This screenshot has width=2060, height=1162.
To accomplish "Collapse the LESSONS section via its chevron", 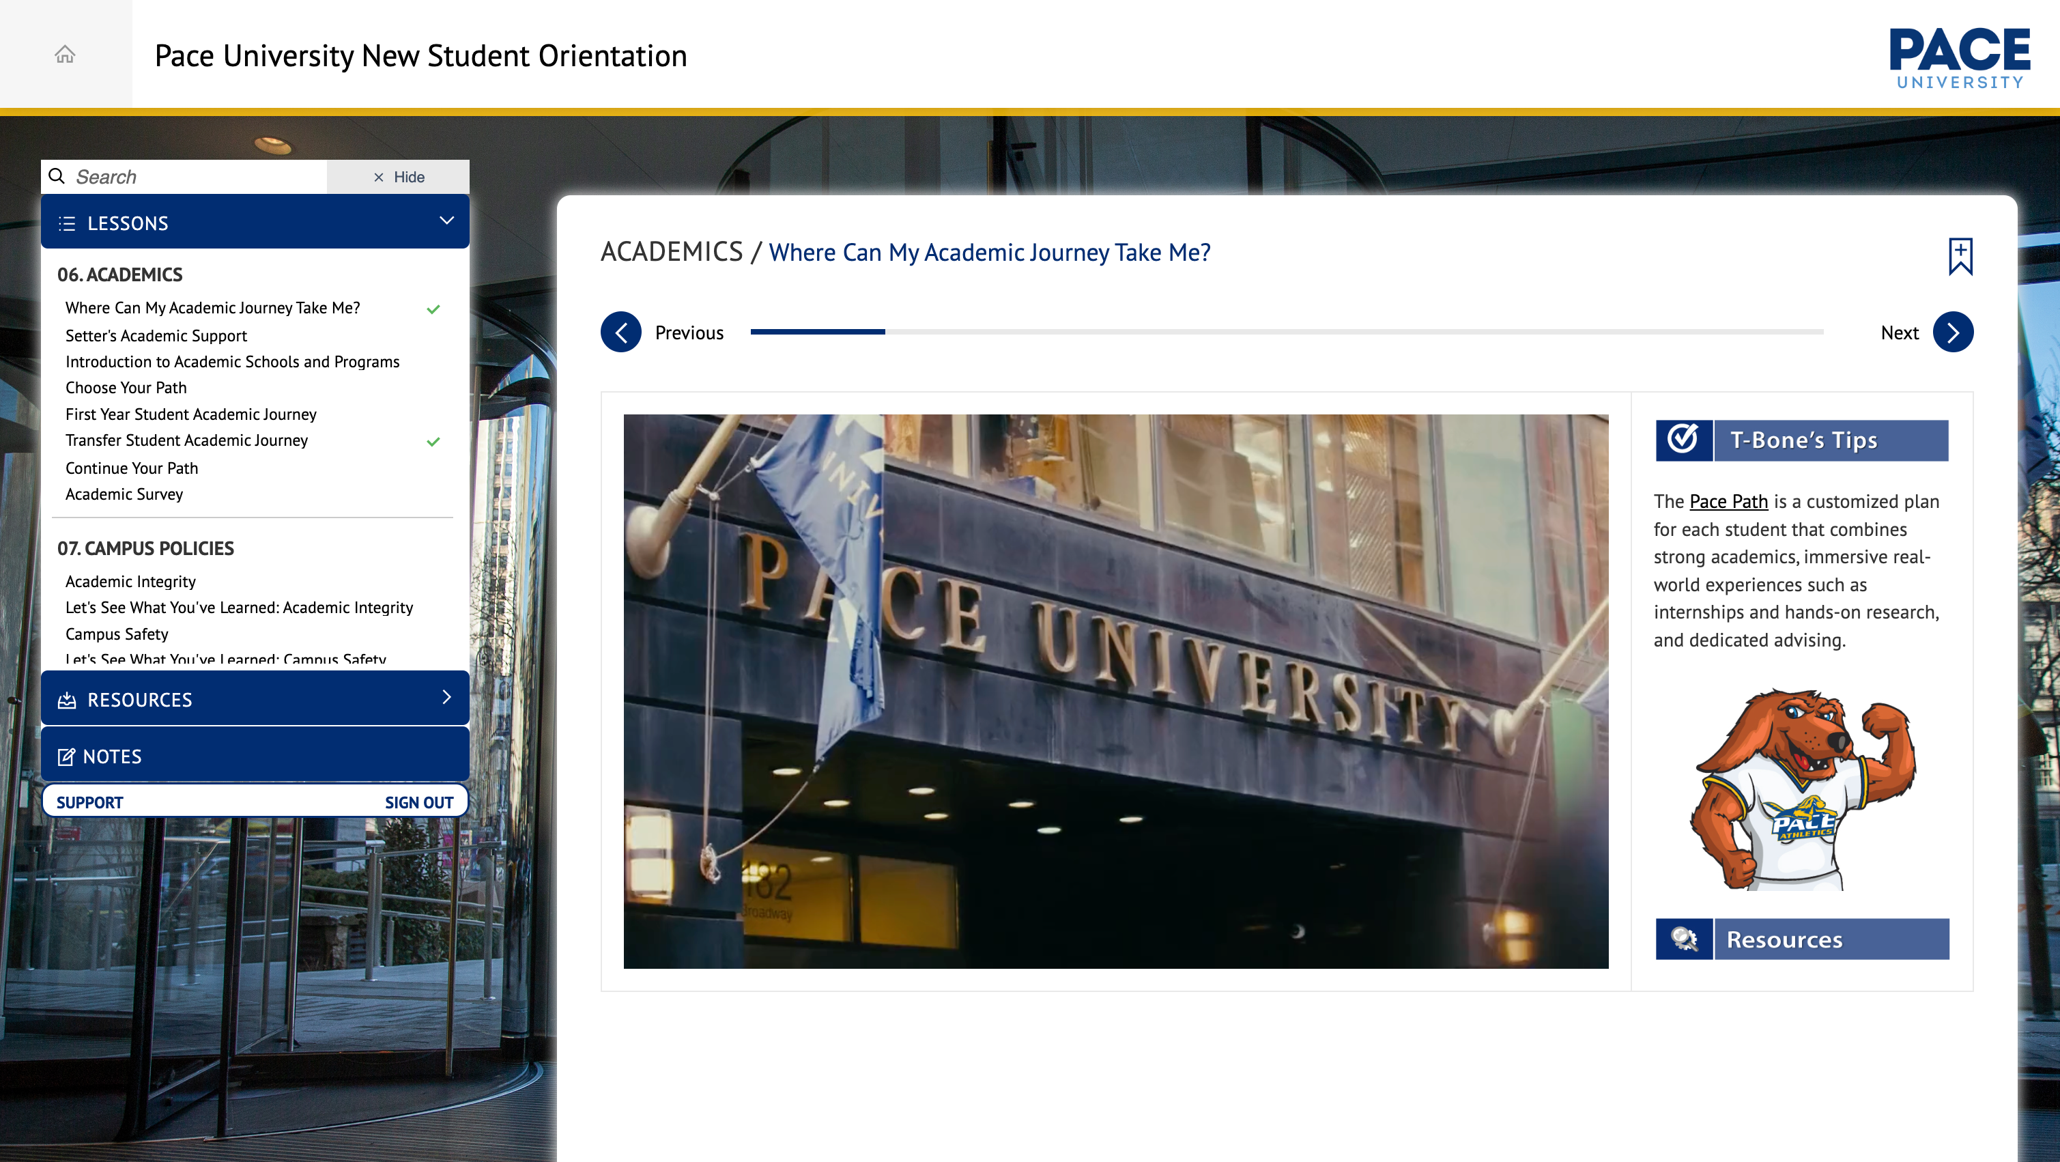I will coord(446,221).
